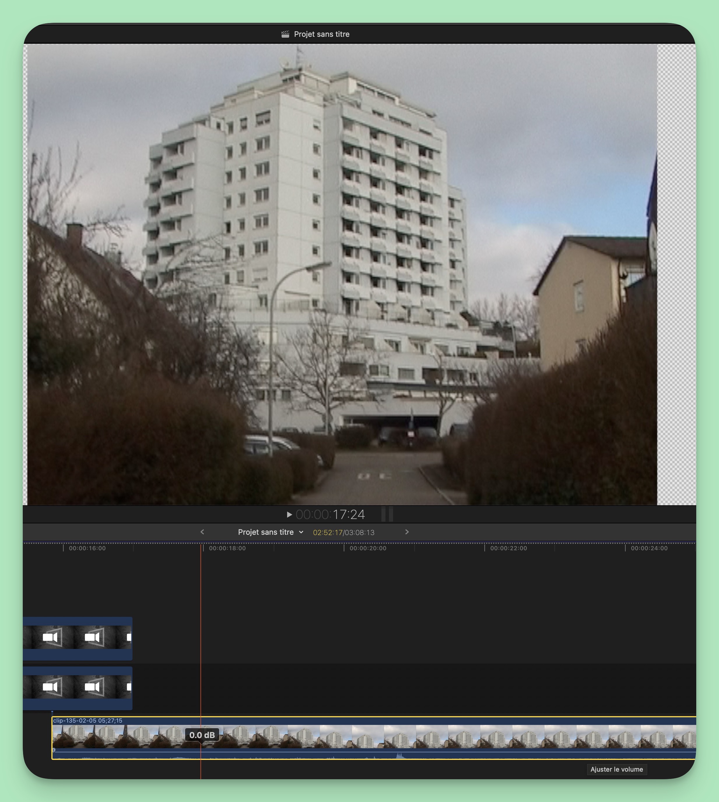
Task: Go back in timeline history with left chevron
Action: coord(202,532)
